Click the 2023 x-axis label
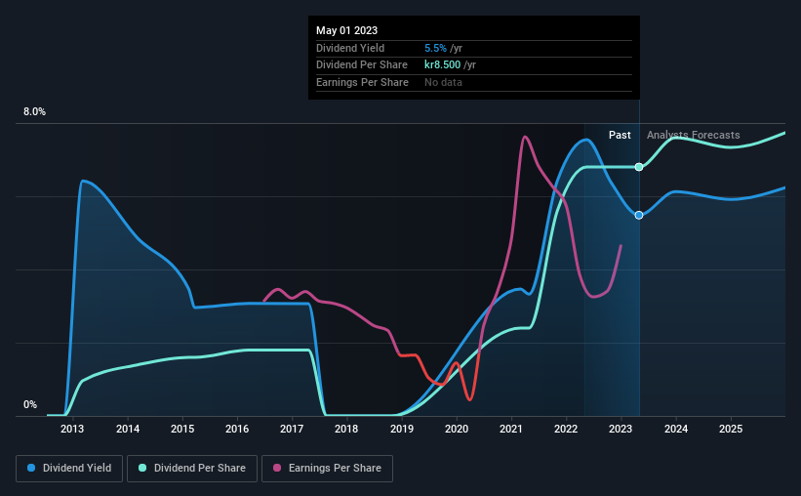Screen dimensions: 801x496 tap(621, 429)
